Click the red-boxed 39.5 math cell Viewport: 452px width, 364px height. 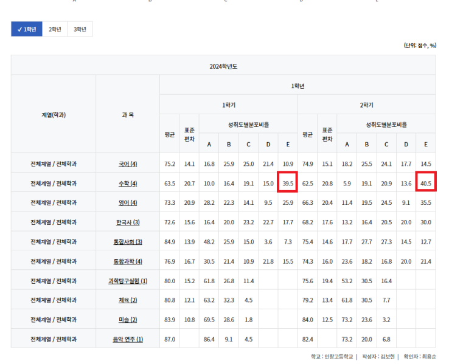[x=288, y=183]
